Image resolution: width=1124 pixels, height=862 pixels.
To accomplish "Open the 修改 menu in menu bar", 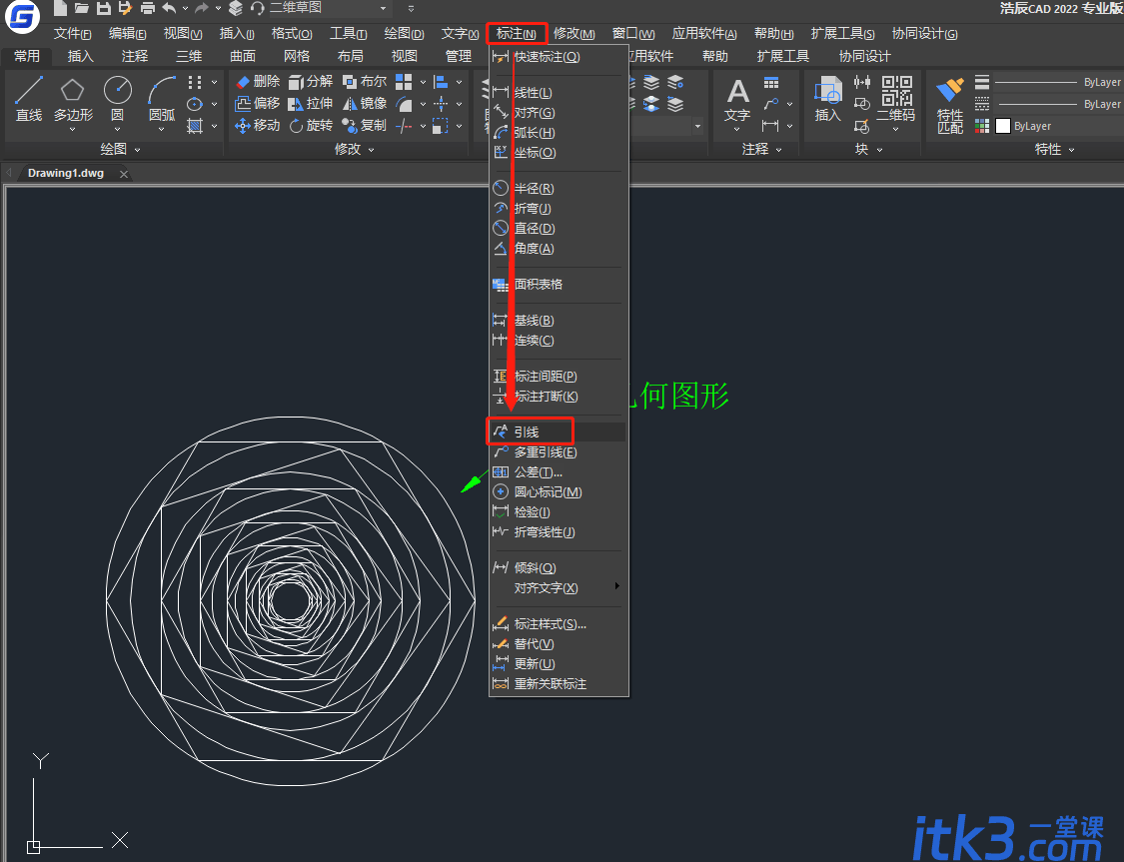I will coord(574,34).
